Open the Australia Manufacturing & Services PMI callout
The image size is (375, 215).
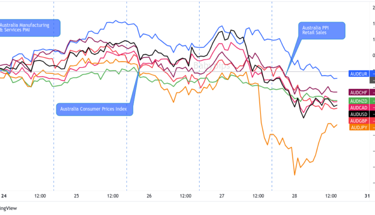click(28, 27)
